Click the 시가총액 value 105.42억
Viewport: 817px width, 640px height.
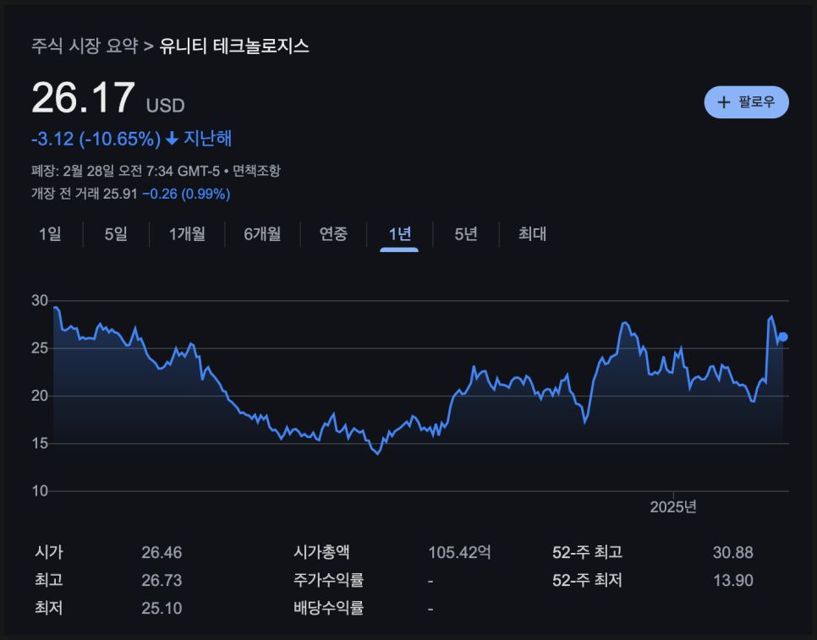point(459,553)
